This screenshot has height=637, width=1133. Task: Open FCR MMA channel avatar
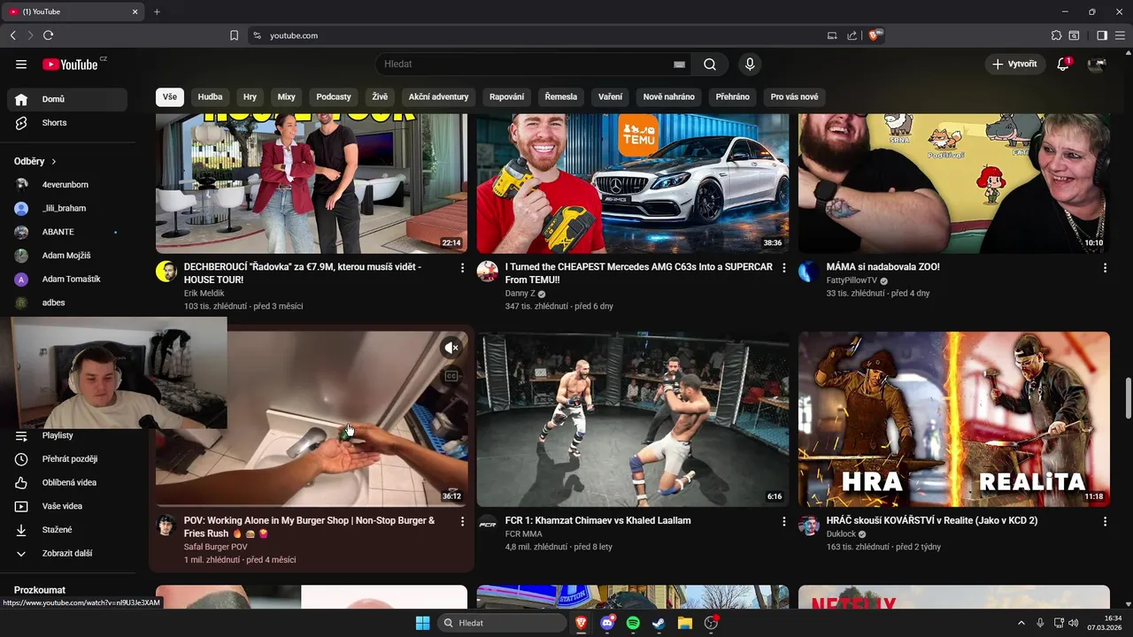[x=488, y=525]
